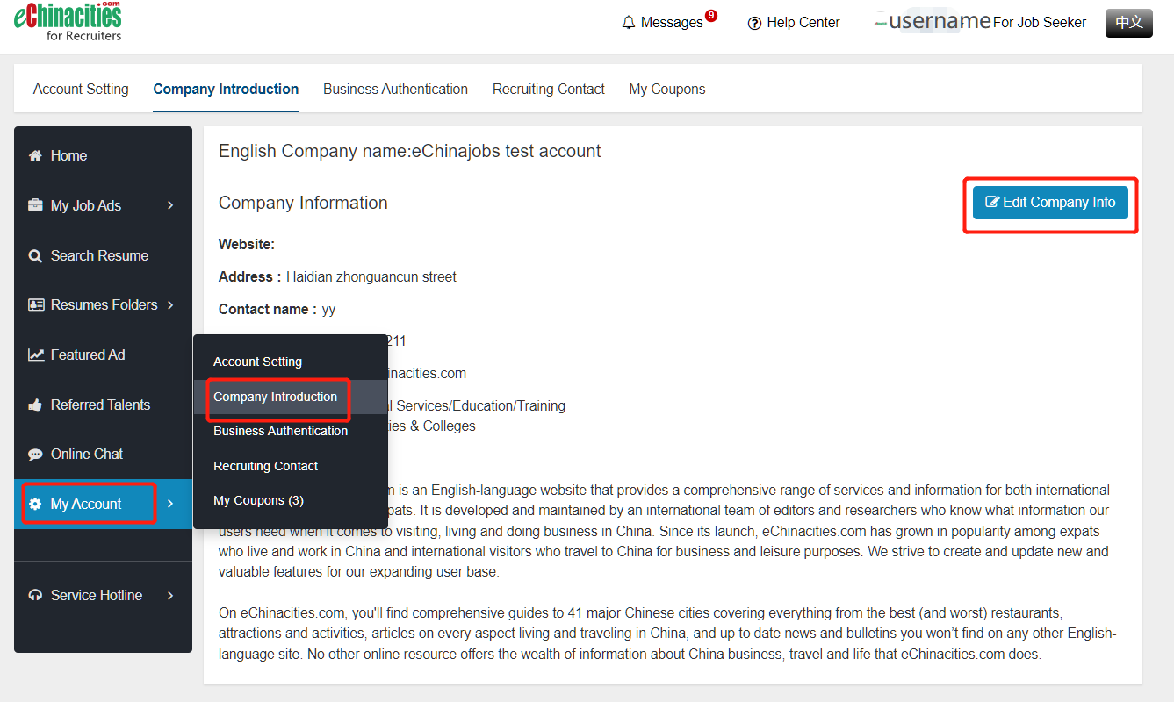1174x702 pixels.
Task: Click the ID card icon for Resumes Folders
Action: click(36, 304)
